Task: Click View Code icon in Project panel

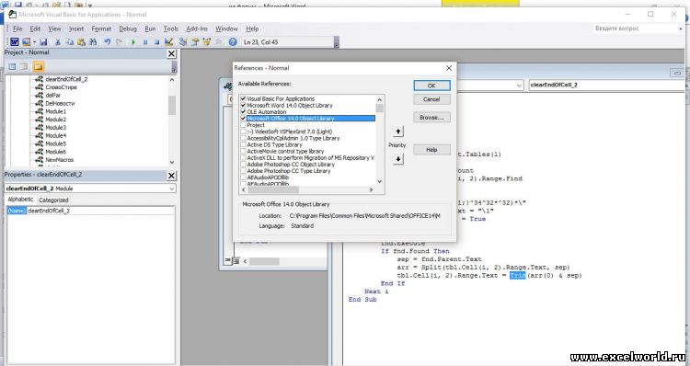Action: pos(12,66)
